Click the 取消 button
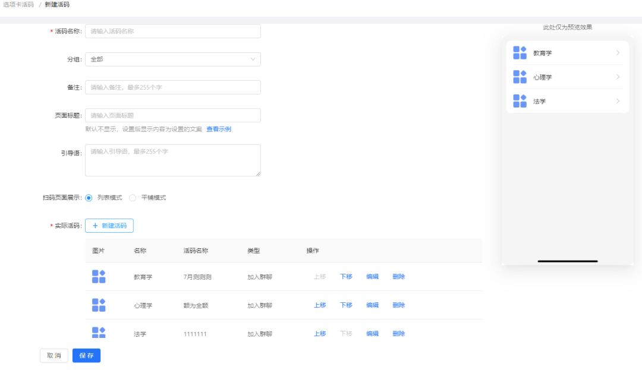 [x=53, y=355]
